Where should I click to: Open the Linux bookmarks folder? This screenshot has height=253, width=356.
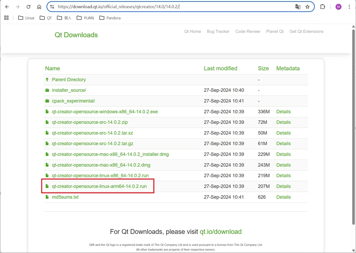26,18
